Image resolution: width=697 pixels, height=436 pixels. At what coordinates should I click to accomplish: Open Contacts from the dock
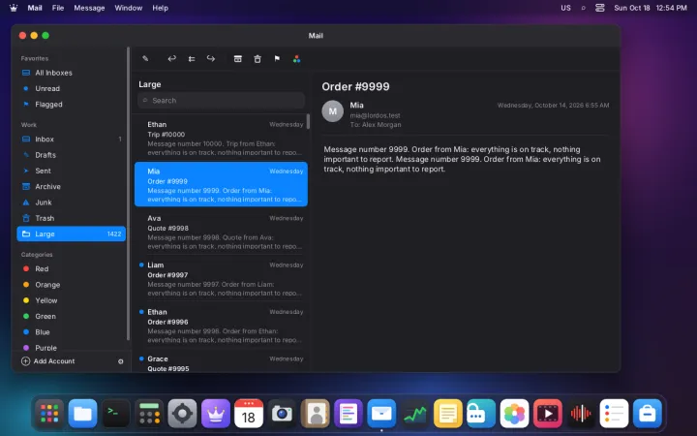[316, 414]
